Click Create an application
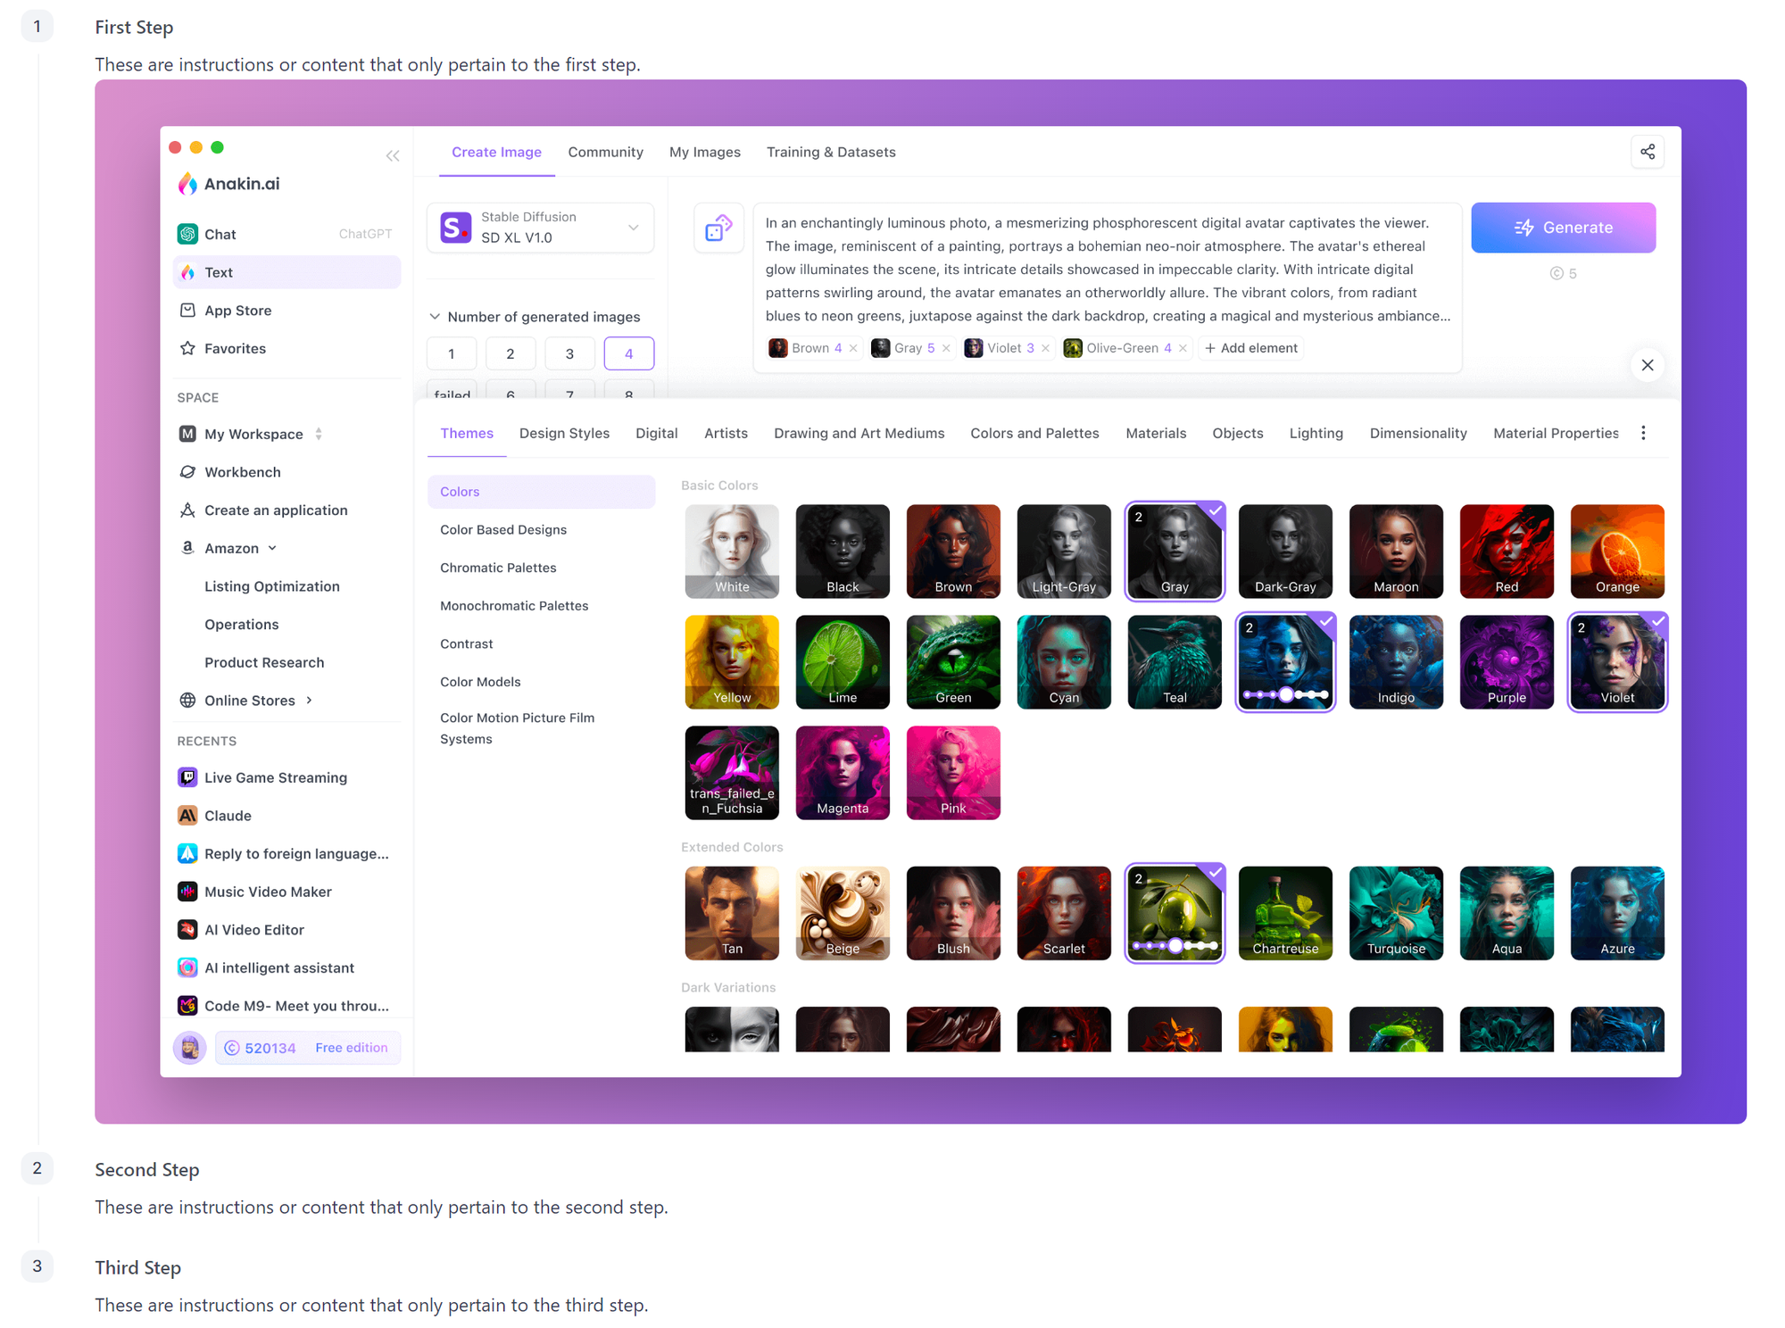 [x=286, y=510]
